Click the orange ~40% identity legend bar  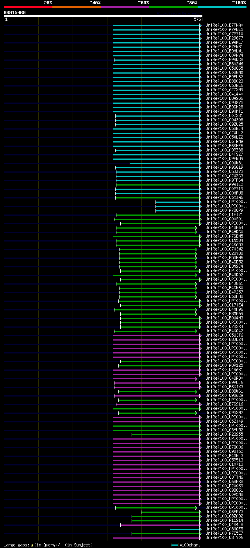76,7
